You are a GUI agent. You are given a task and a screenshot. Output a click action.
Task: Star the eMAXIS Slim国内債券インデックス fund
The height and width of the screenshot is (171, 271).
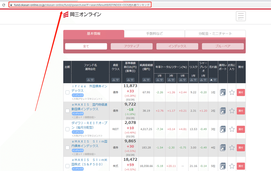pos(232,148)
